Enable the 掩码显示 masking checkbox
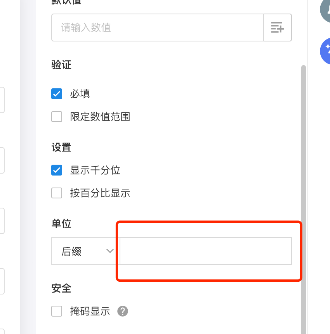 (57, 311)
